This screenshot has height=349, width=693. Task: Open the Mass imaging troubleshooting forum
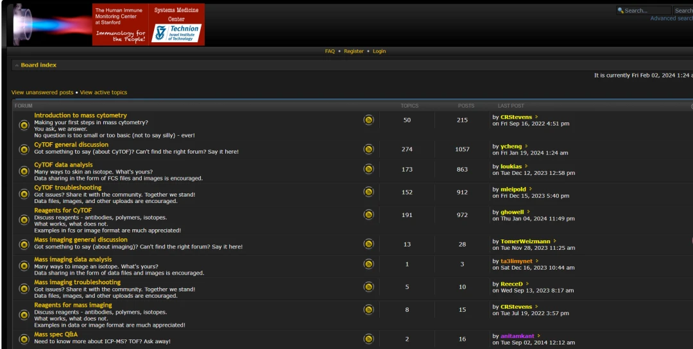click(x=78, y=282)
